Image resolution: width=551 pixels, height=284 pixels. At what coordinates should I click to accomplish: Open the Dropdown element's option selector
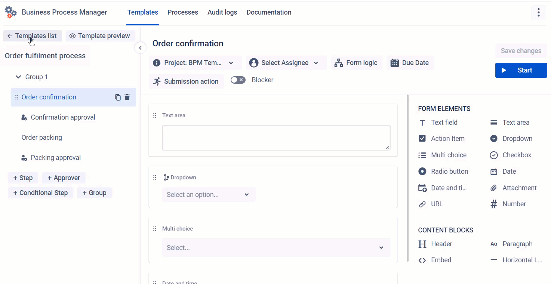(208, 194)
